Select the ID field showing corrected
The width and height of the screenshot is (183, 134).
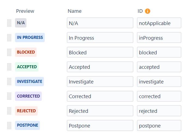[159, 96]
